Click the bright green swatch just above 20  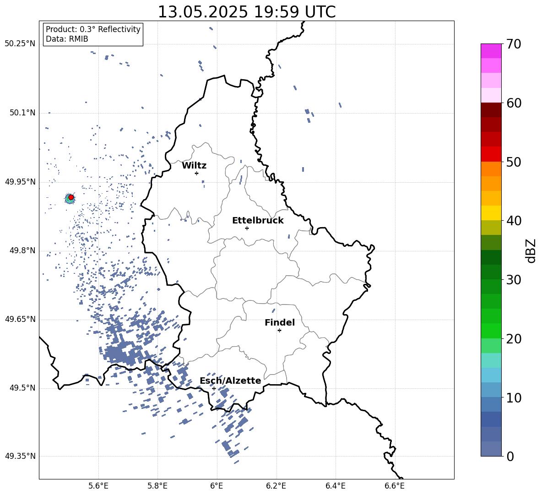(x=491, y=331)
